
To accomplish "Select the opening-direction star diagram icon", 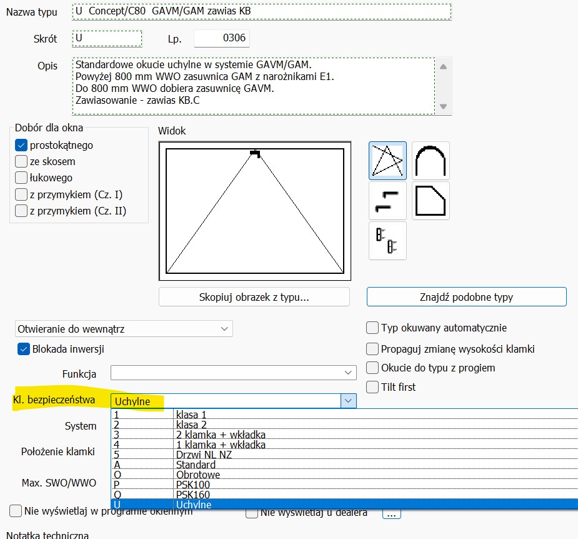I will 387,161.
